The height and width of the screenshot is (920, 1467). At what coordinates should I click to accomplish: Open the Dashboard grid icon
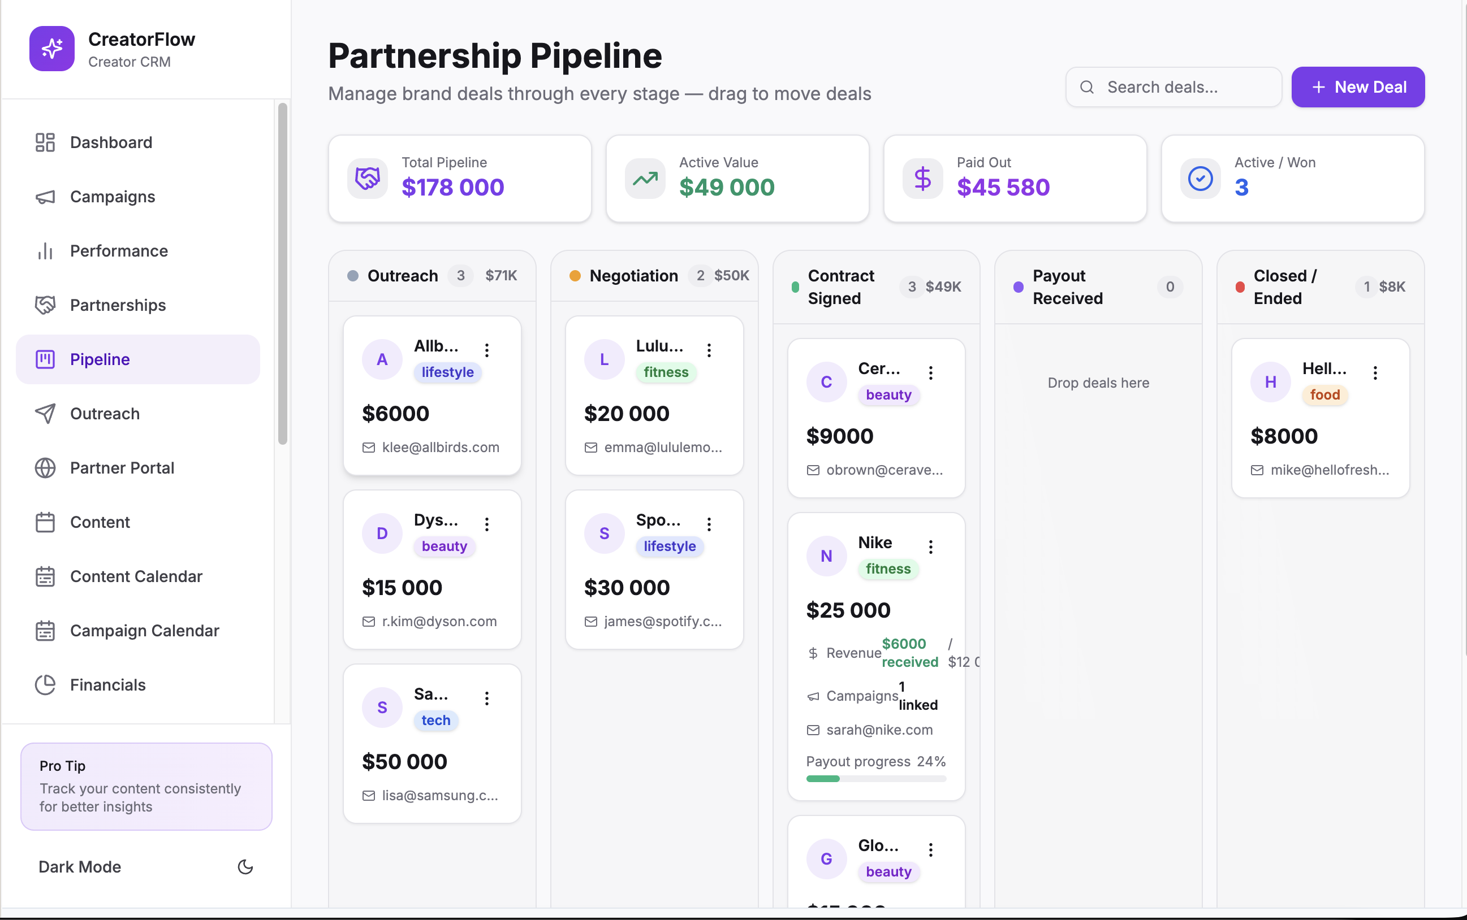[45, 142]
